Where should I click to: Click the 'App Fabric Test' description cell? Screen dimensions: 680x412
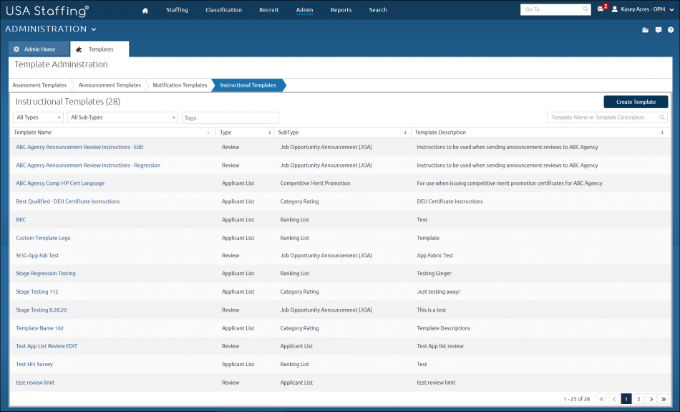click(x=434, y=256)
